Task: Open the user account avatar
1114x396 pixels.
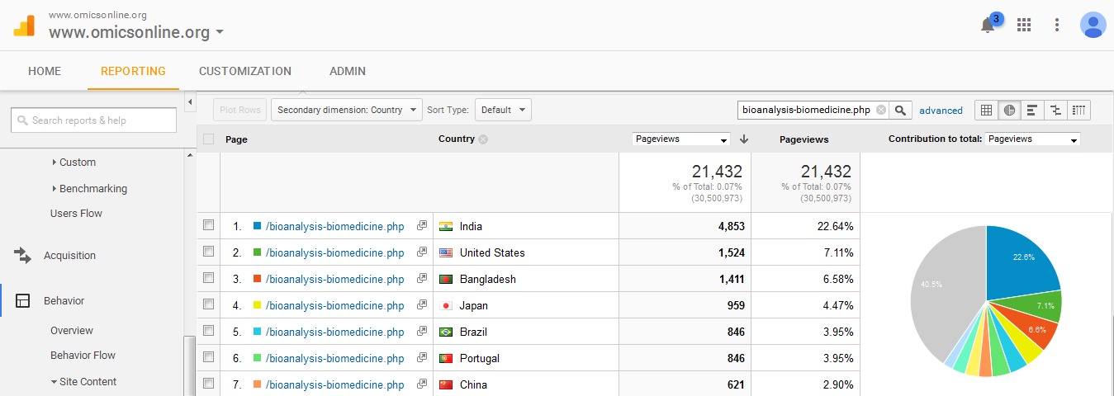Action: 1093,25
